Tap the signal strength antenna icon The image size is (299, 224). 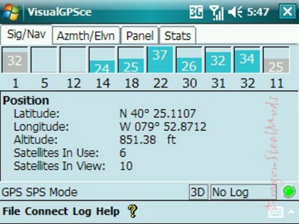(216, 12)
